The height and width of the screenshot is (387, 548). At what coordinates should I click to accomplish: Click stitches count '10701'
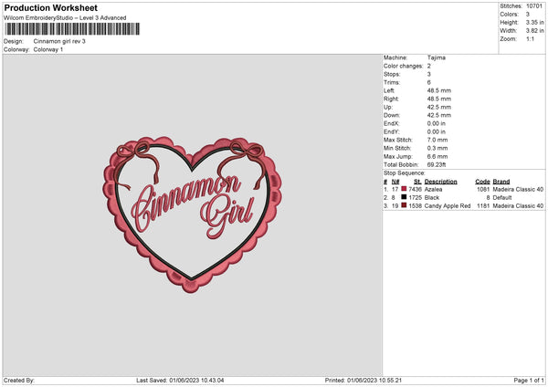pyautogui.click(x=534, y=6)
